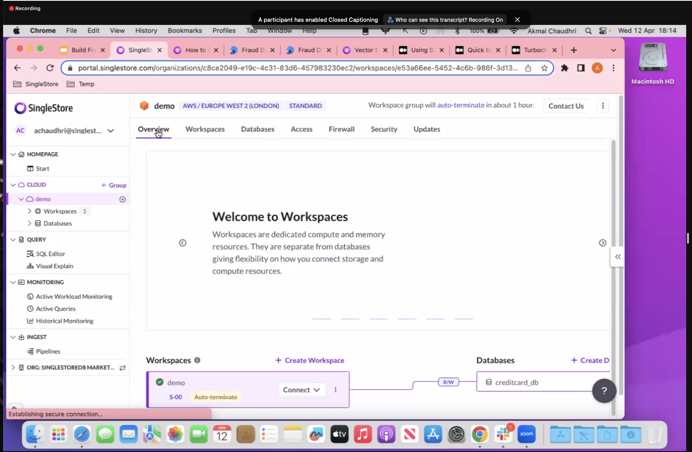This screenshot has width=692, height=452.
Task: Click the Create Workspace link
Action: point(310,360)
